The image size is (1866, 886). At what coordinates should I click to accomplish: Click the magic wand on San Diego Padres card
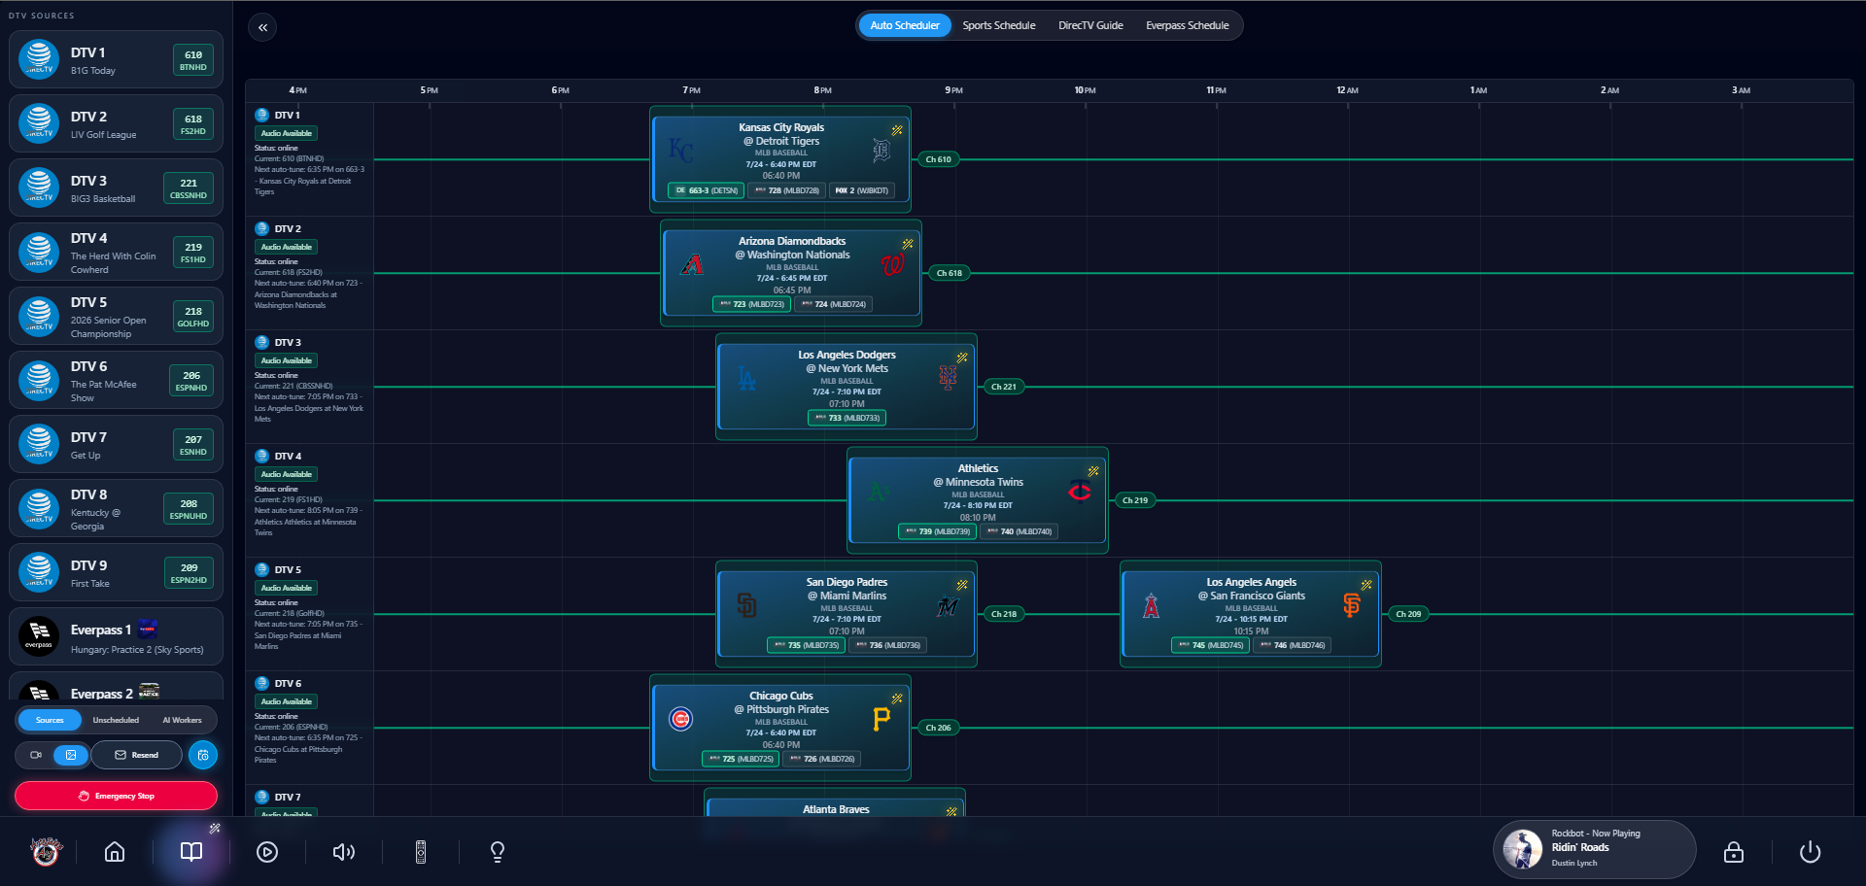tap(962, 585)
